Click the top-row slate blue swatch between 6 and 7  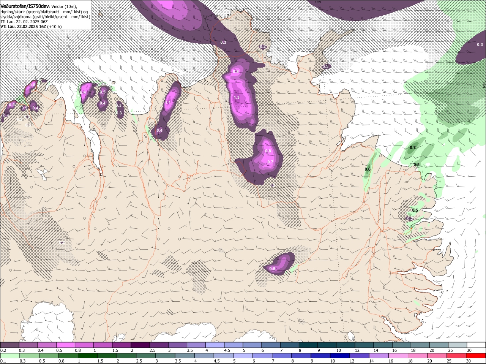tap(271, 345)
